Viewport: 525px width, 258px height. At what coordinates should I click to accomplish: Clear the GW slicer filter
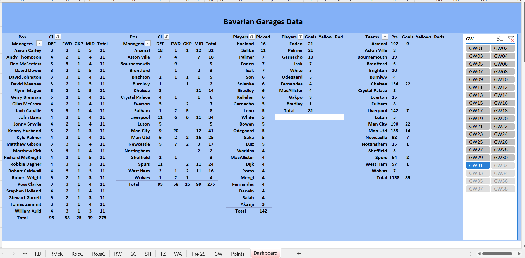coord(511,39)
